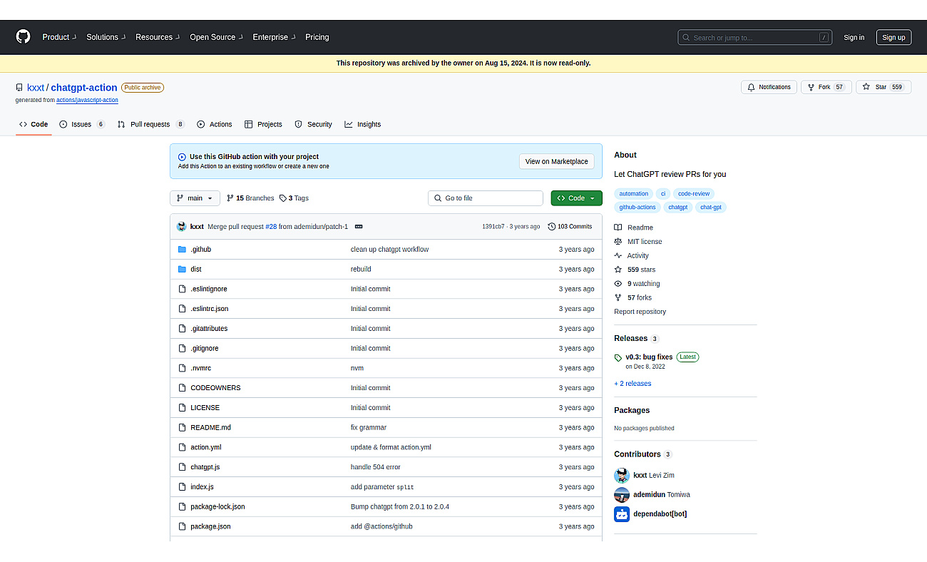The height and width of the screenshot is (562, 927).
Task: Open the dist folder icon
Action: click(182, 270)
